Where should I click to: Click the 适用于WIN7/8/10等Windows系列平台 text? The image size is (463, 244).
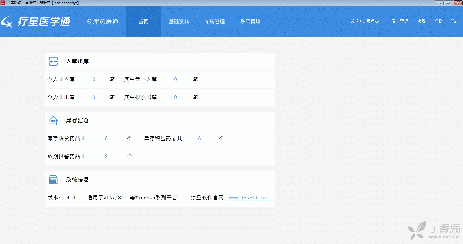(x=132, y=198)
